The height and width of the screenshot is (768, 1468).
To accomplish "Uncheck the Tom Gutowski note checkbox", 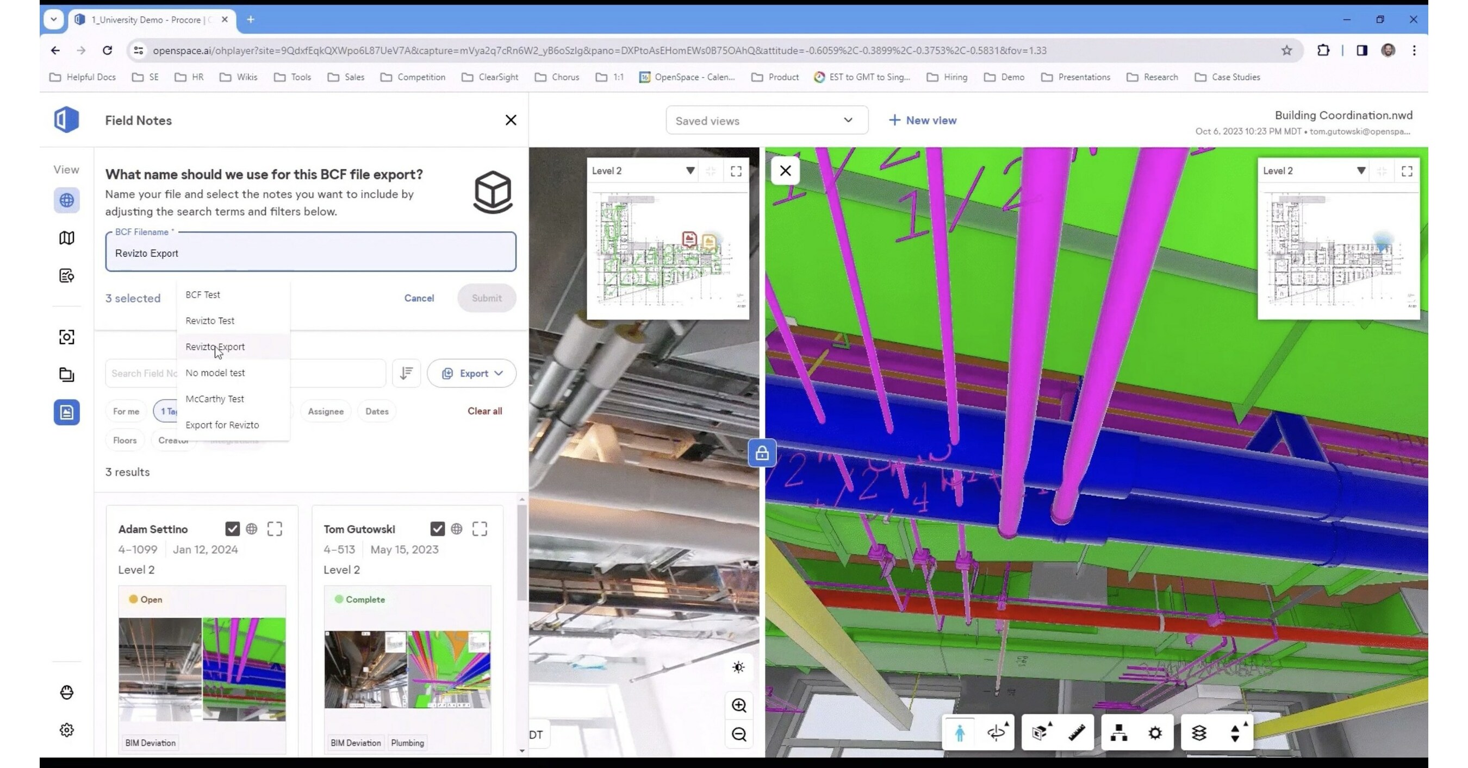I will click(437, 529).
